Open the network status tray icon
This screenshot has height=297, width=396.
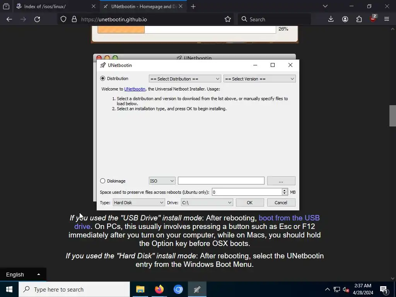coord(337,289)
